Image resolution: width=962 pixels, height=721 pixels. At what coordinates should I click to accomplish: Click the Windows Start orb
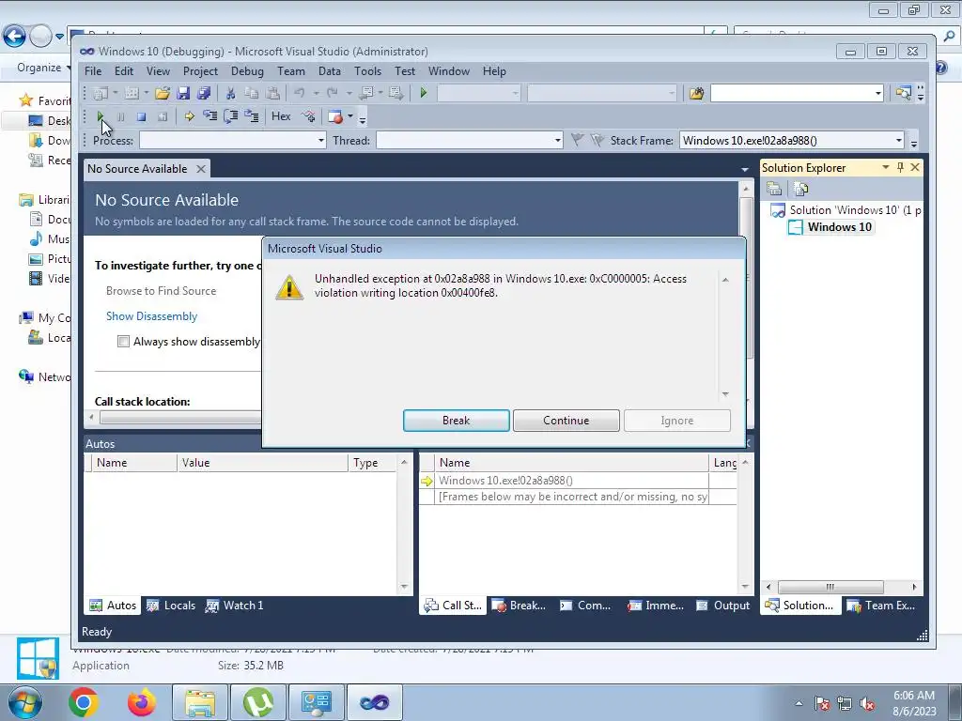tap(24, 702)
